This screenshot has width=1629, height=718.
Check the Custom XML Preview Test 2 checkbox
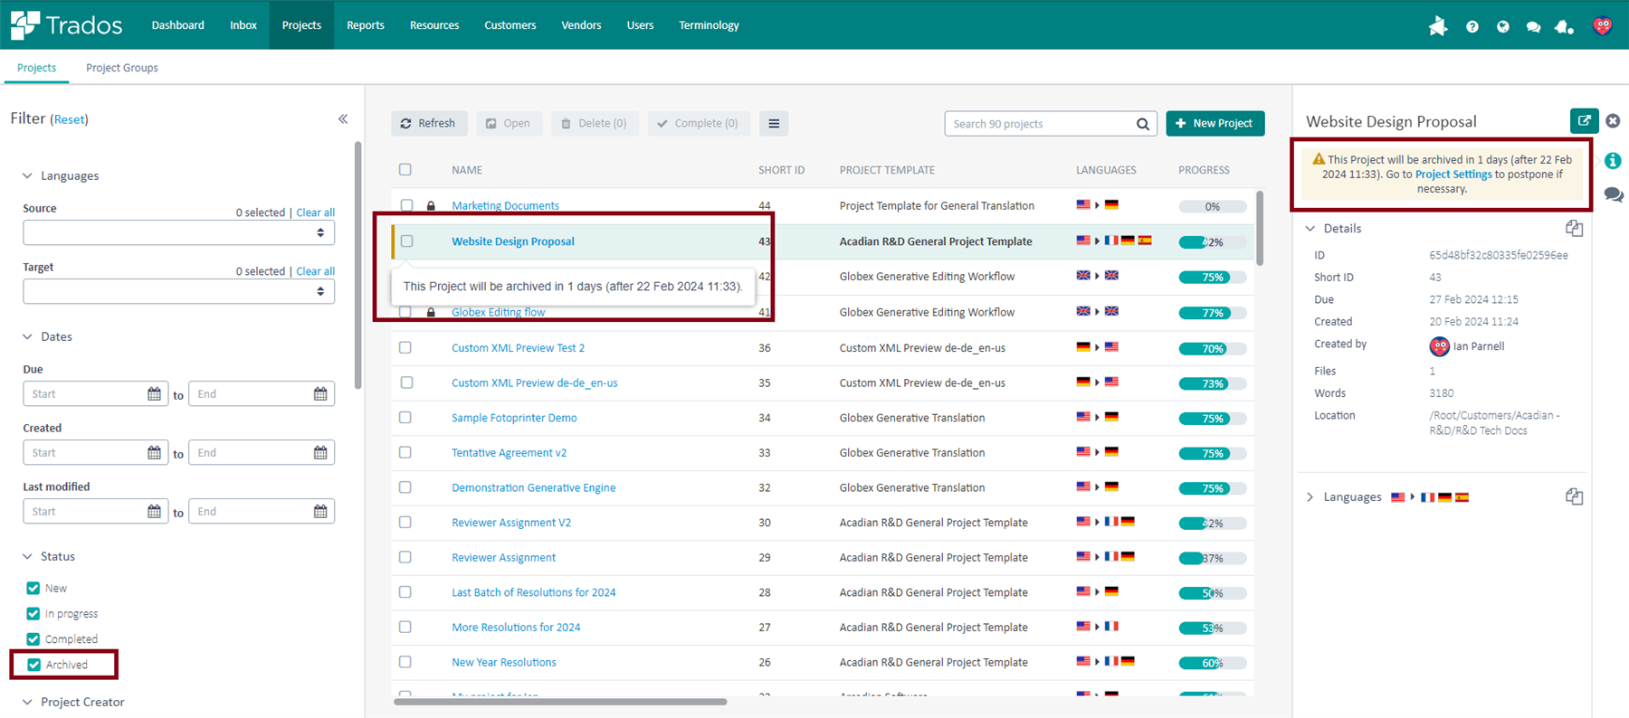point(405,347)
